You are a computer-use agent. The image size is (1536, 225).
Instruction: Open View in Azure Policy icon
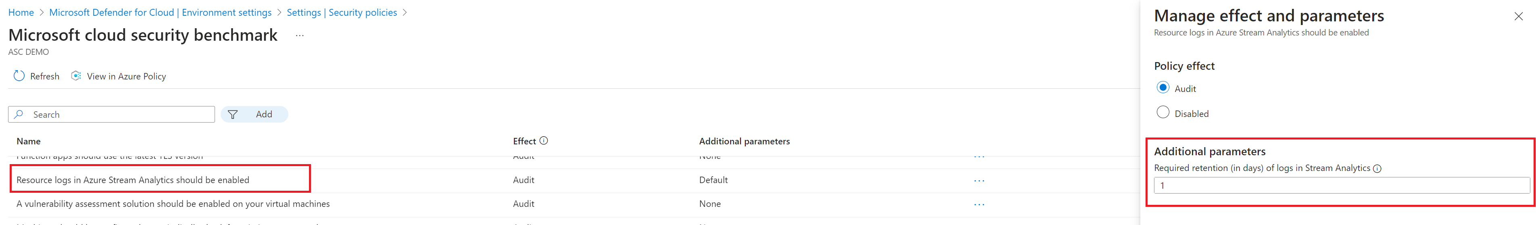click(76, 76)
